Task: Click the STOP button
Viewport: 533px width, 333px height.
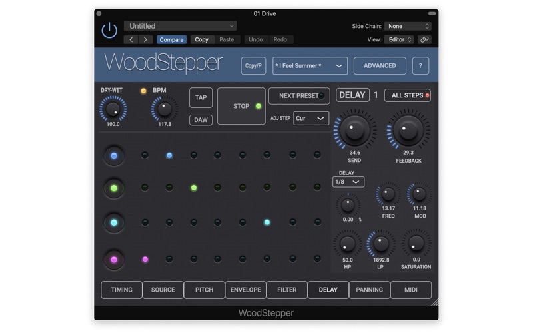Action: (x=241, y=106)
